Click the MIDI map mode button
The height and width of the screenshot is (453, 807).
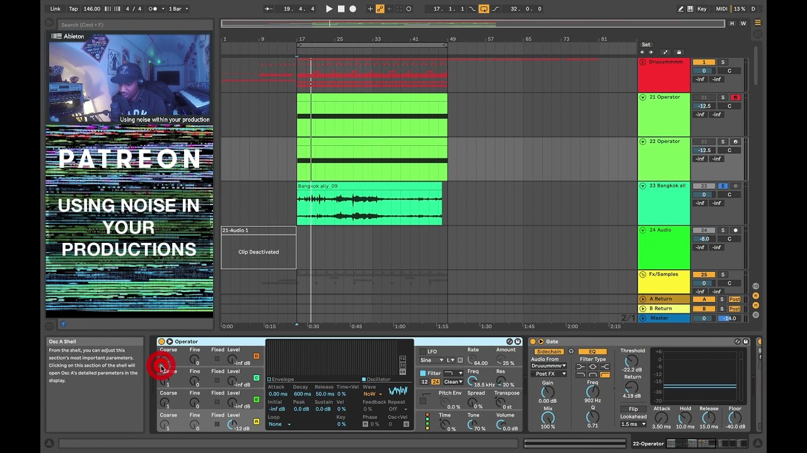pyautogui.click(x=721, y=9)
